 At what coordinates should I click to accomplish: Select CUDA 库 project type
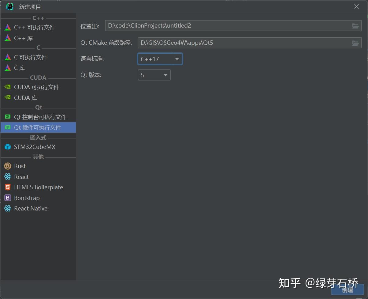tap(38, 98)
